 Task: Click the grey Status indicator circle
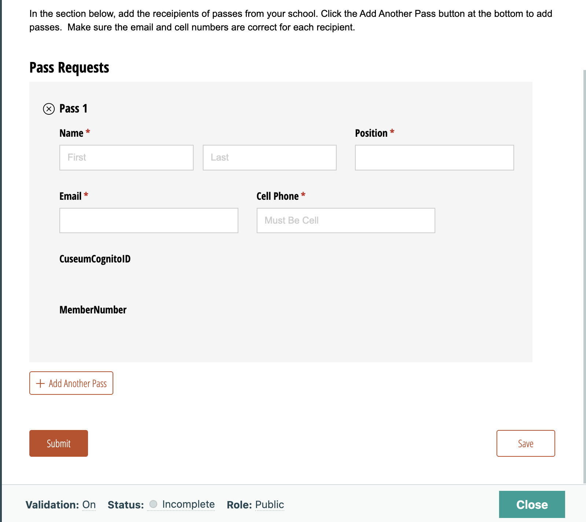[x=153, y=504]
